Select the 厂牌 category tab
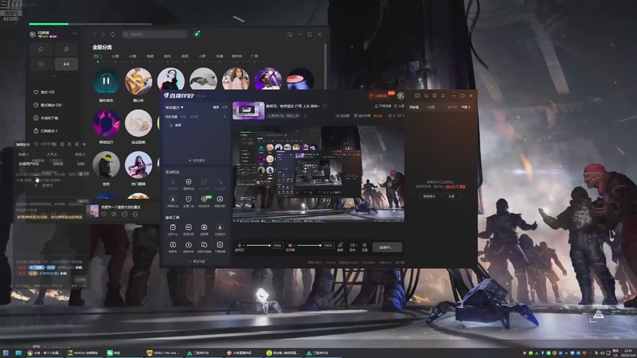This screenshot has width=637, height=358. pos(254,56)
